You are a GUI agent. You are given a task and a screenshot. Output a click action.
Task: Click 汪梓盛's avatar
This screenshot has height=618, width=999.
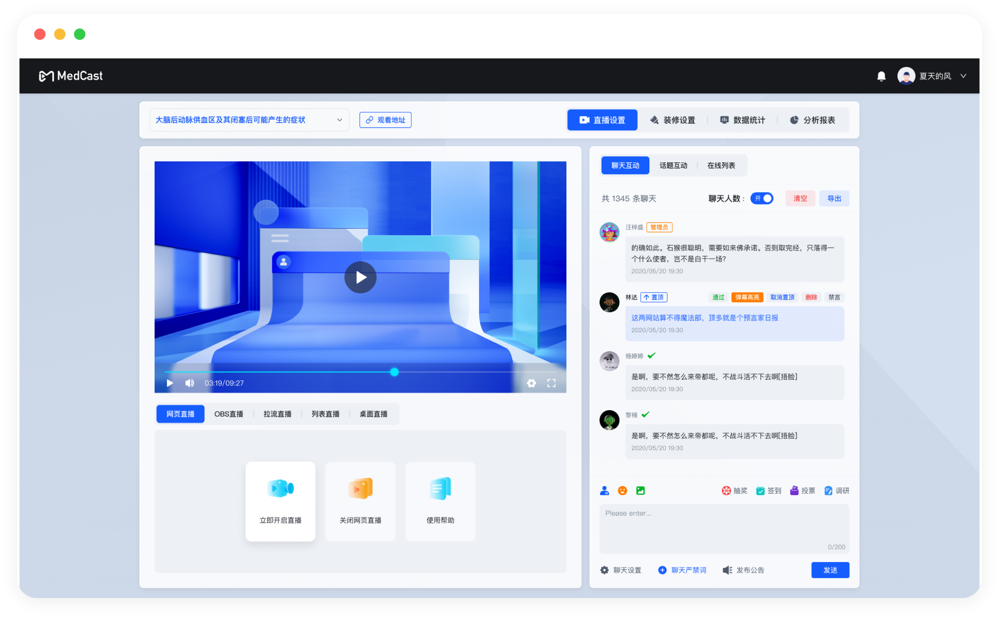coord(610,232)
